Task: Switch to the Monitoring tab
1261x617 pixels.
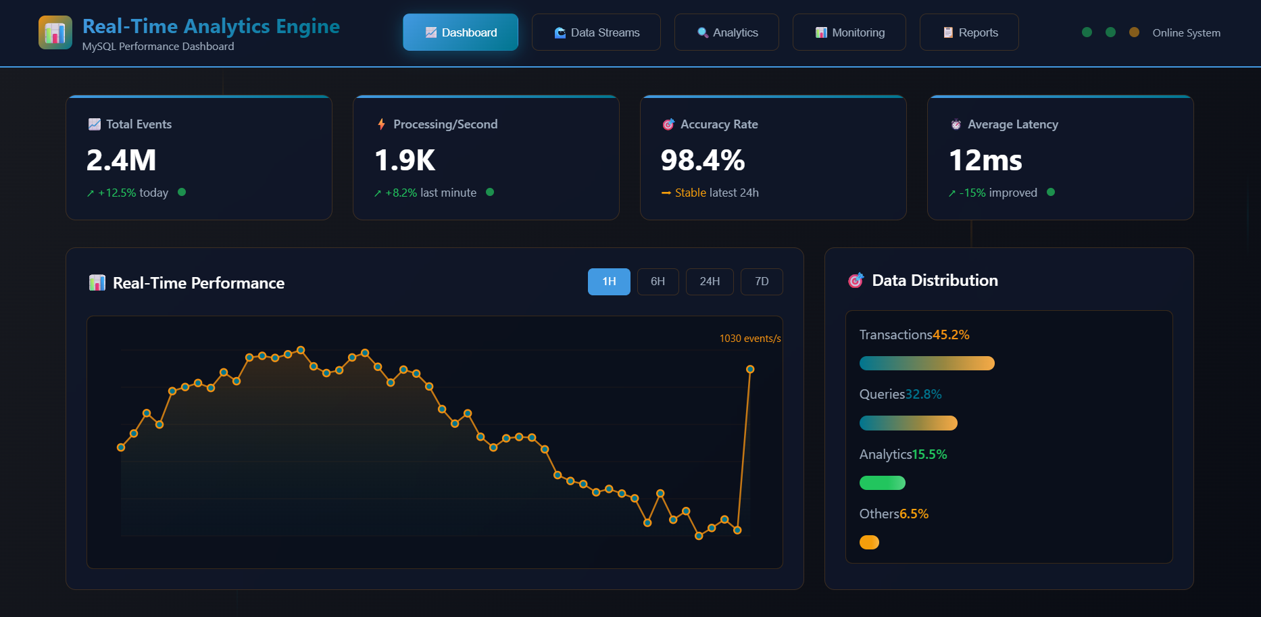Action: pos(849,32)
